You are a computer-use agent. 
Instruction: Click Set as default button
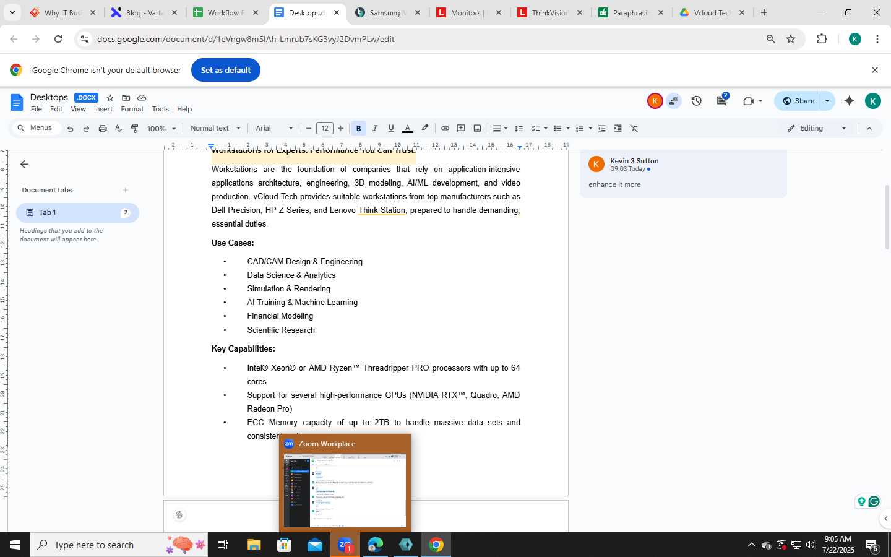coord(226,70)
